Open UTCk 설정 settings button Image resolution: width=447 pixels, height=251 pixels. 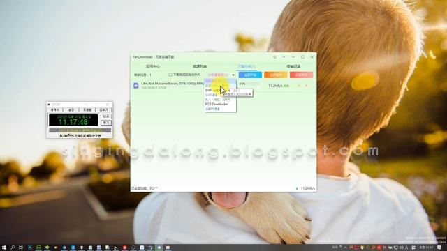coord(71,110)
